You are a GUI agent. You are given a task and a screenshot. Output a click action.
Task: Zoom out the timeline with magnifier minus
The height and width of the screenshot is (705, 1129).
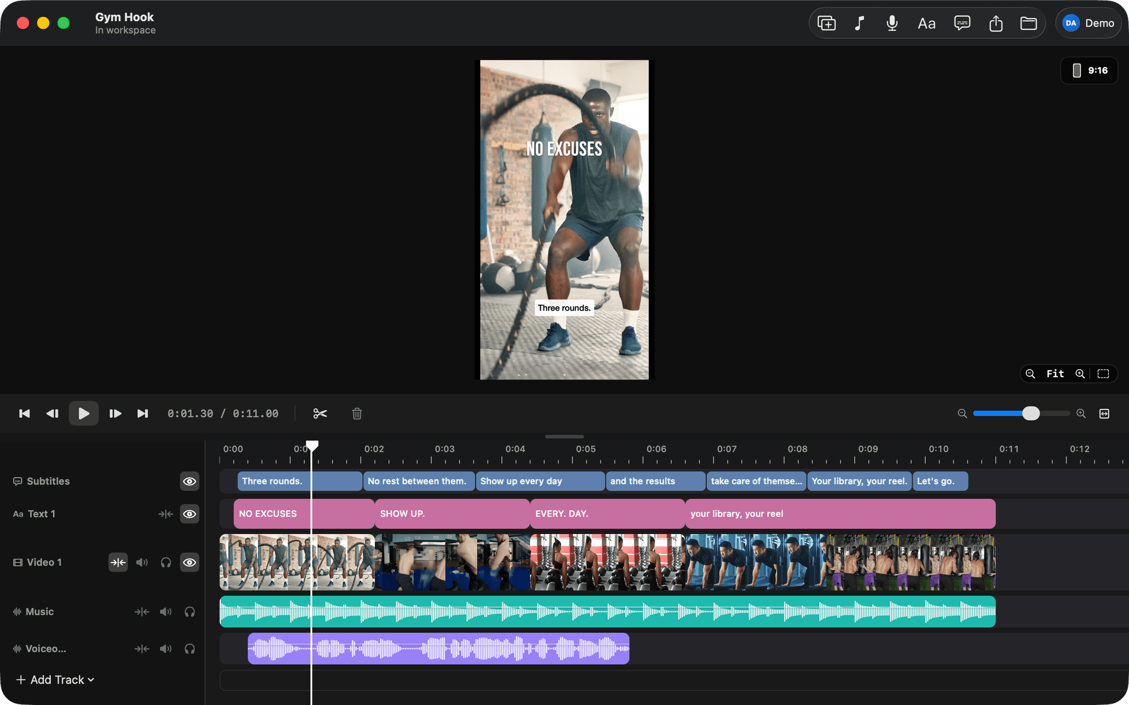click(x=962, y=413)
